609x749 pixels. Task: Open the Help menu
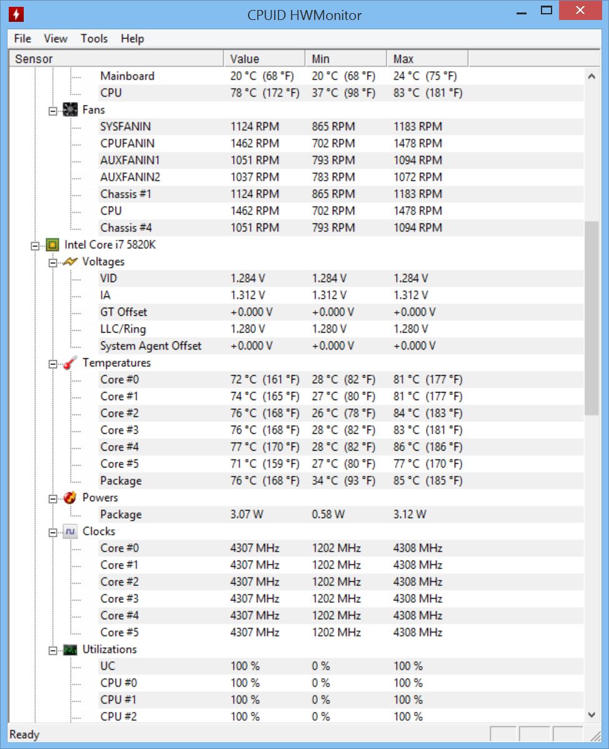[x=132, y=39]
